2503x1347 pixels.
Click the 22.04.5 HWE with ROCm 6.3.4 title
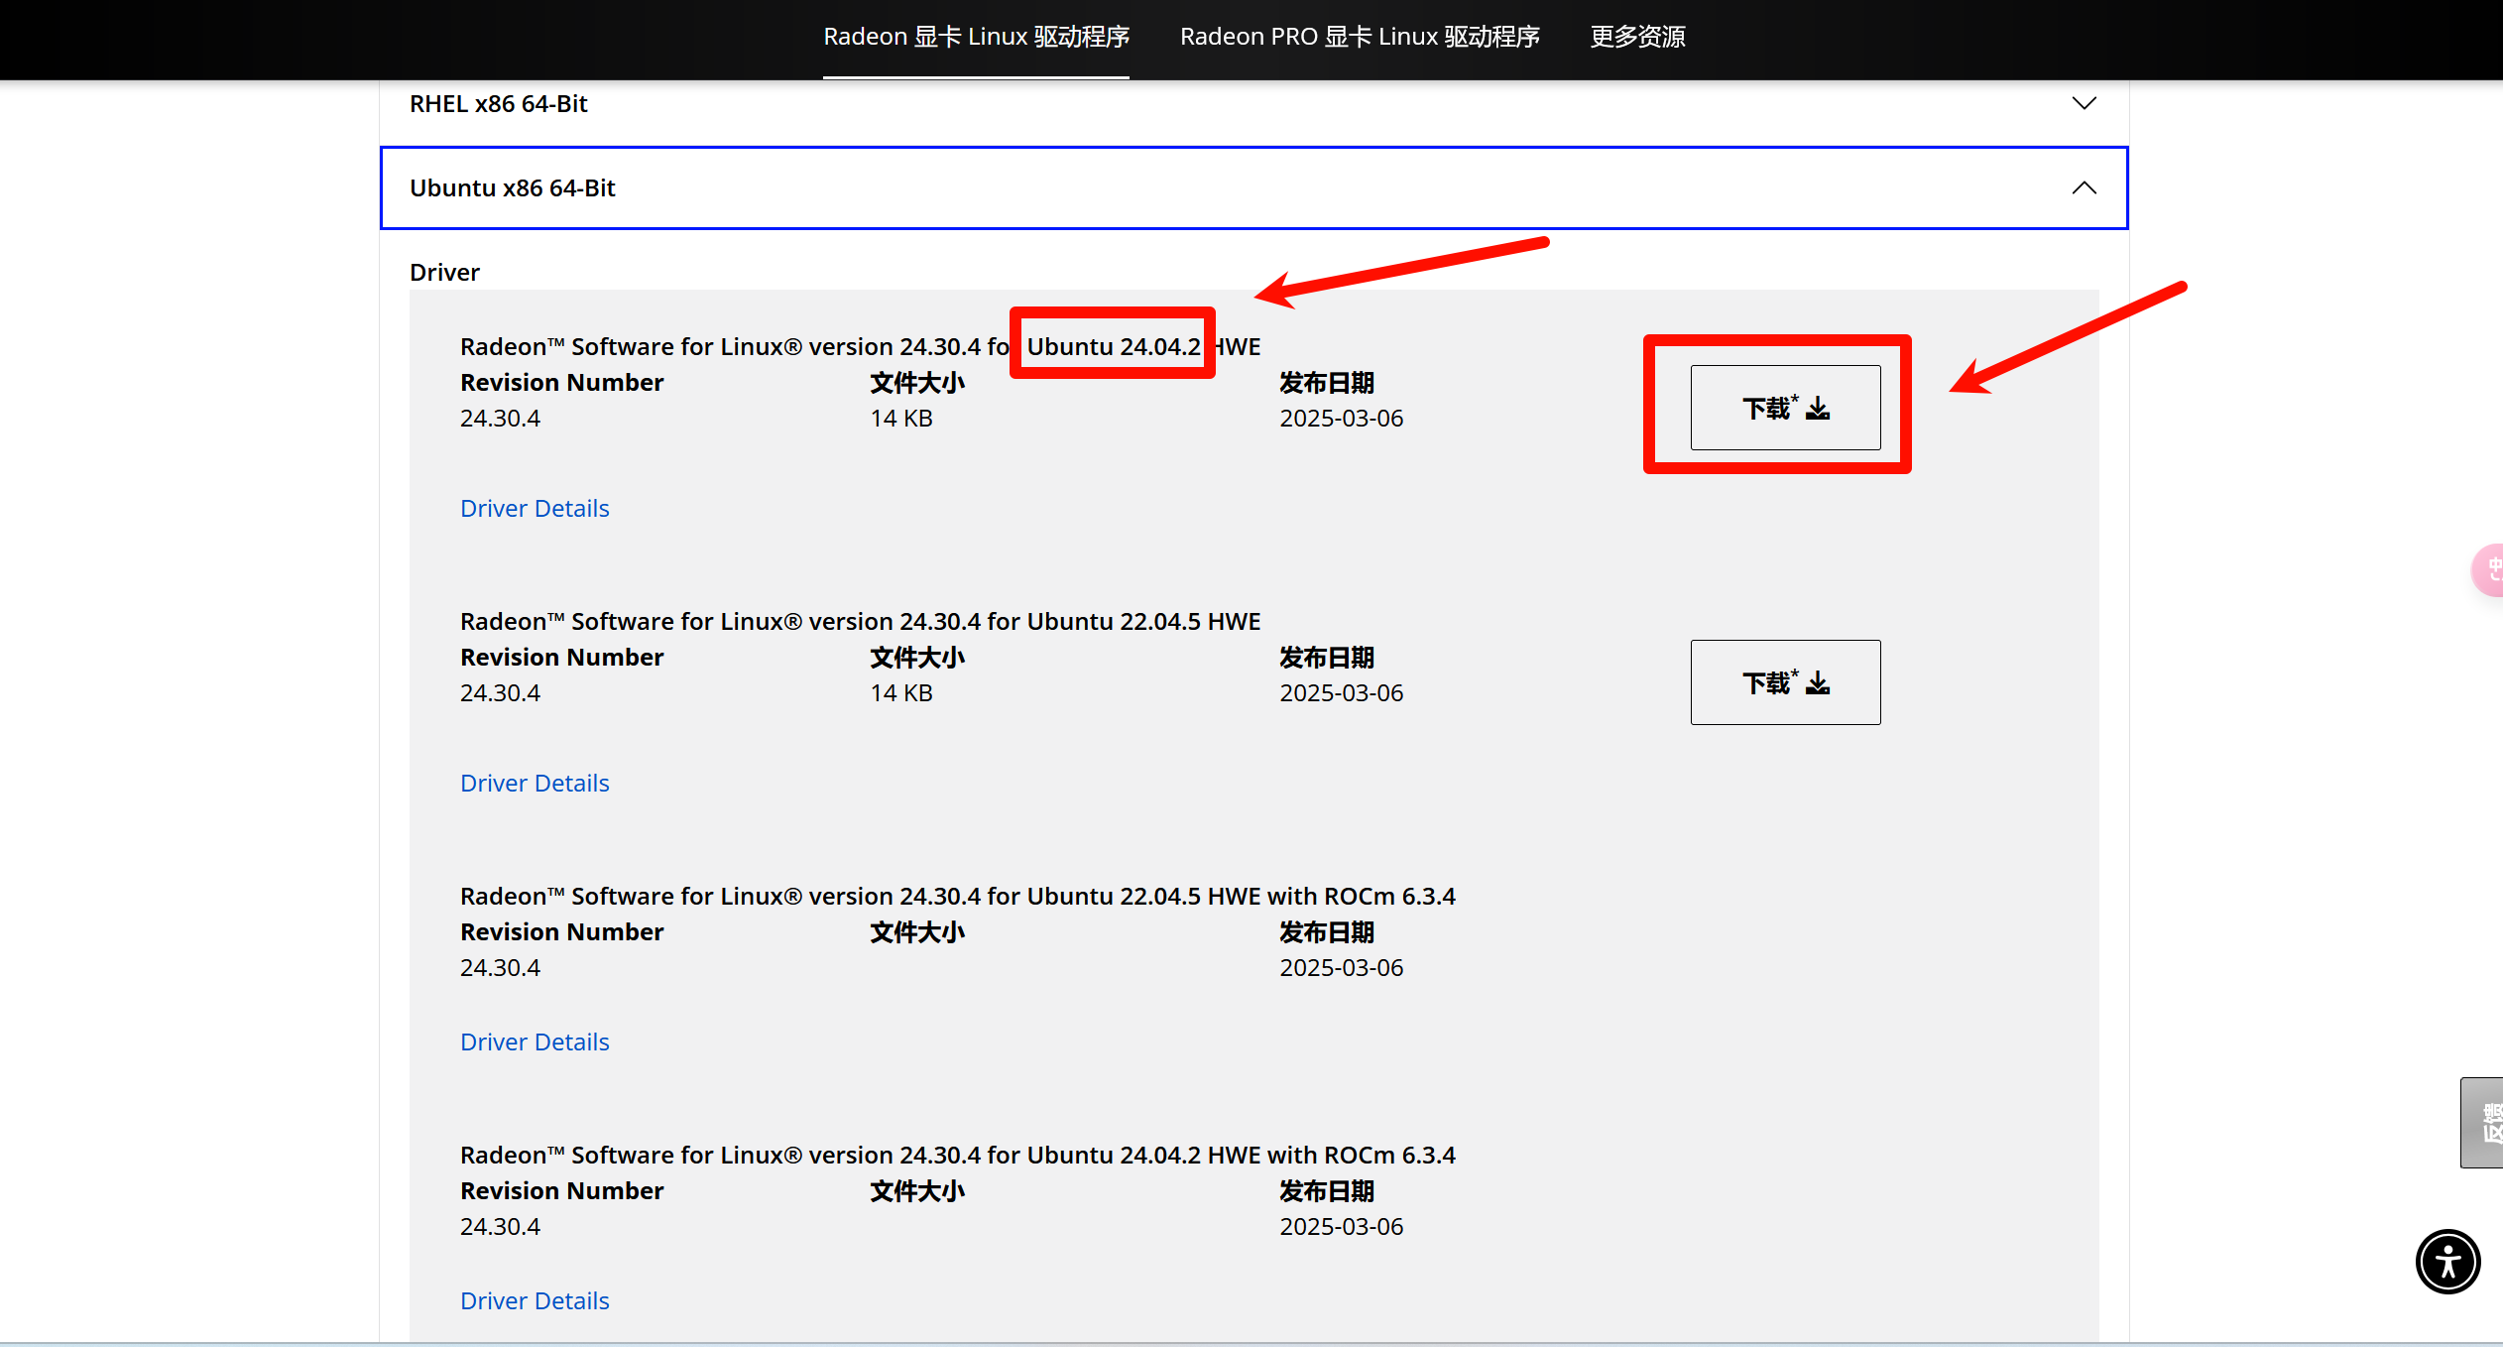click(x=956, y=896)
